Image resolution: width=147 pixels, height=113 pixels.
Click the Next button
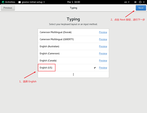tap(141, 8)
